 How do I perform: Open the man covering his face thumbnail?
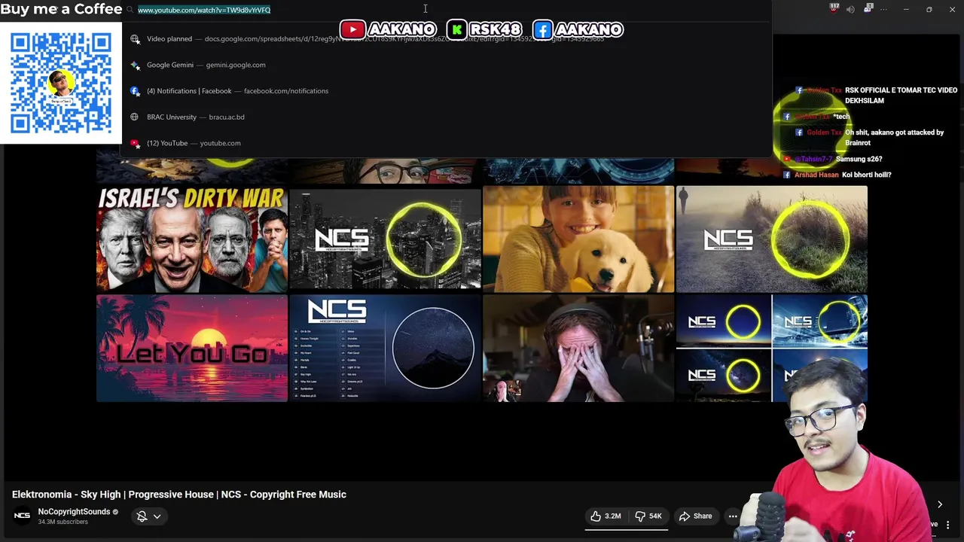[x=578, y=348]
